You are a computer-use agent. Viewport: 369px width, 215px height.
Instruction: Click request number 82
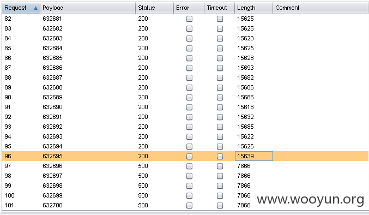click(8, 19)
